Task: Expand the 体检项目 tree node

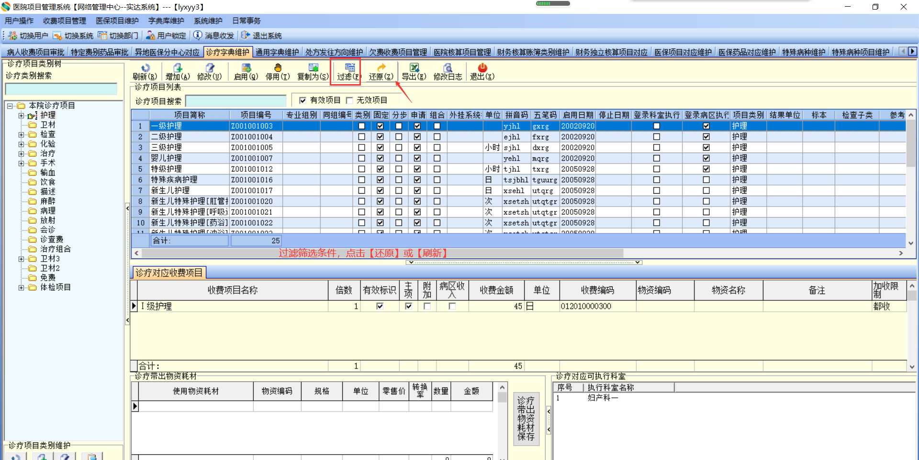Action: [x=21, y=287]
